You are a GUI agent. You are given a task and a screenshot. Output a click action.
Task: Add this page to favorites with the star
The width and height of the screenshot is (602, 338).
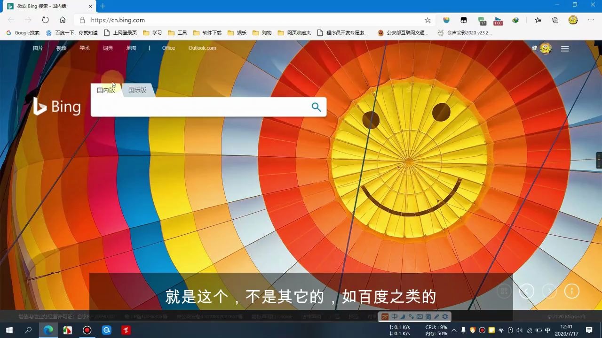pyautogui.click(x=427, y=20)
